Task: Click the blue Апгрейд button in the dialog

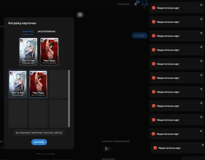Action: [39, 142]
